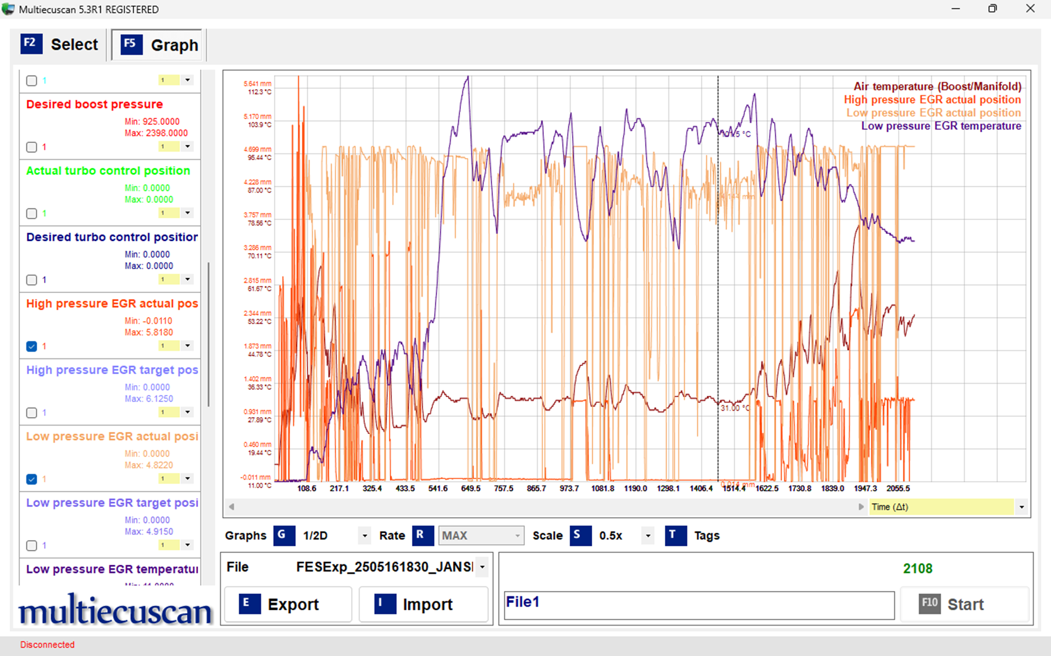The width and height of the screenshot is (1051, 656).
Task: Click the Tags label button
Action: pos(707,536)
